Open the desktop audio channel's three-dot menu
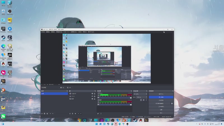 tap(98, 102)
